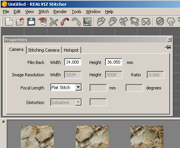
Task: Expand the Focal Length Flat Stitch dropdown
Action: 78,87
